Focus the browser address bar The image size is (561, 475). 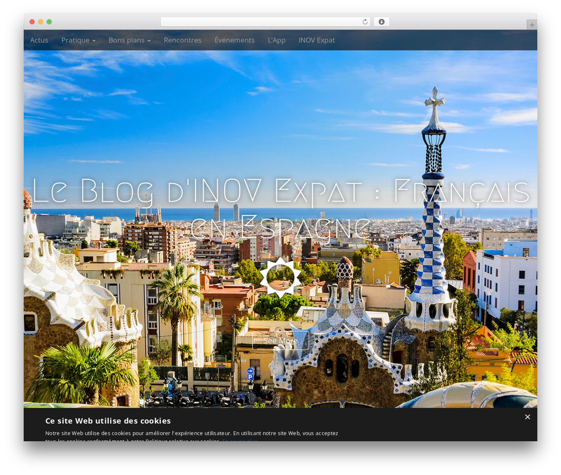265,22
